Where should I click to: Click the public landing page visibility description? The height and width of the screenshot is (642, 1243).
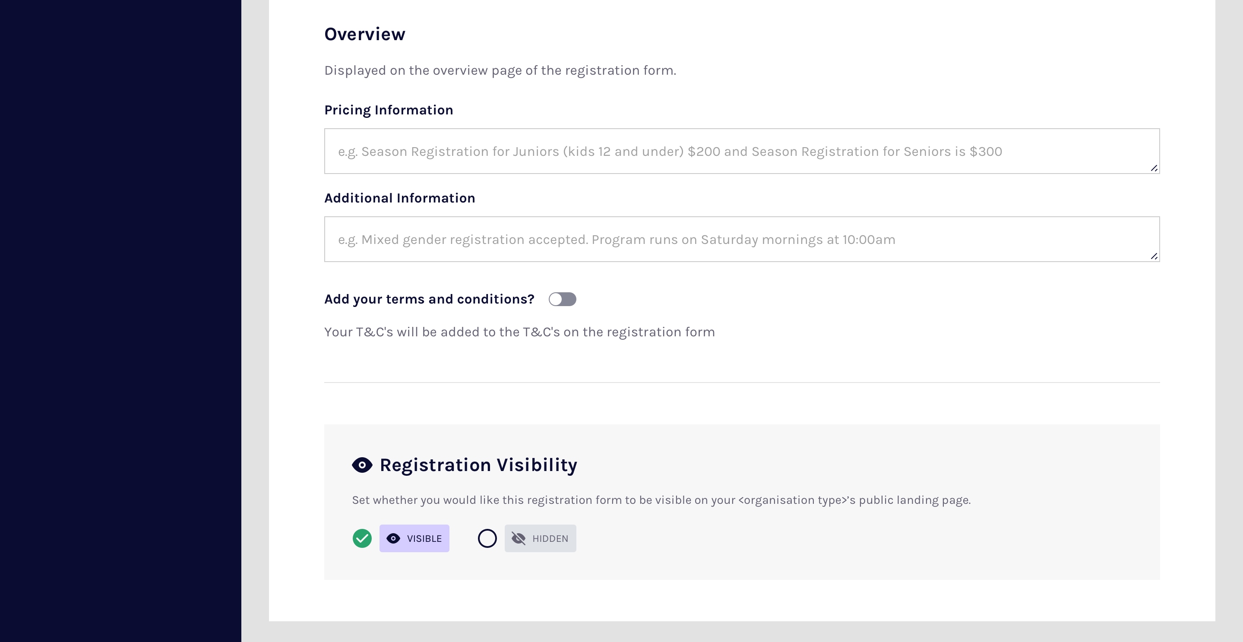(x=661, y=500)
